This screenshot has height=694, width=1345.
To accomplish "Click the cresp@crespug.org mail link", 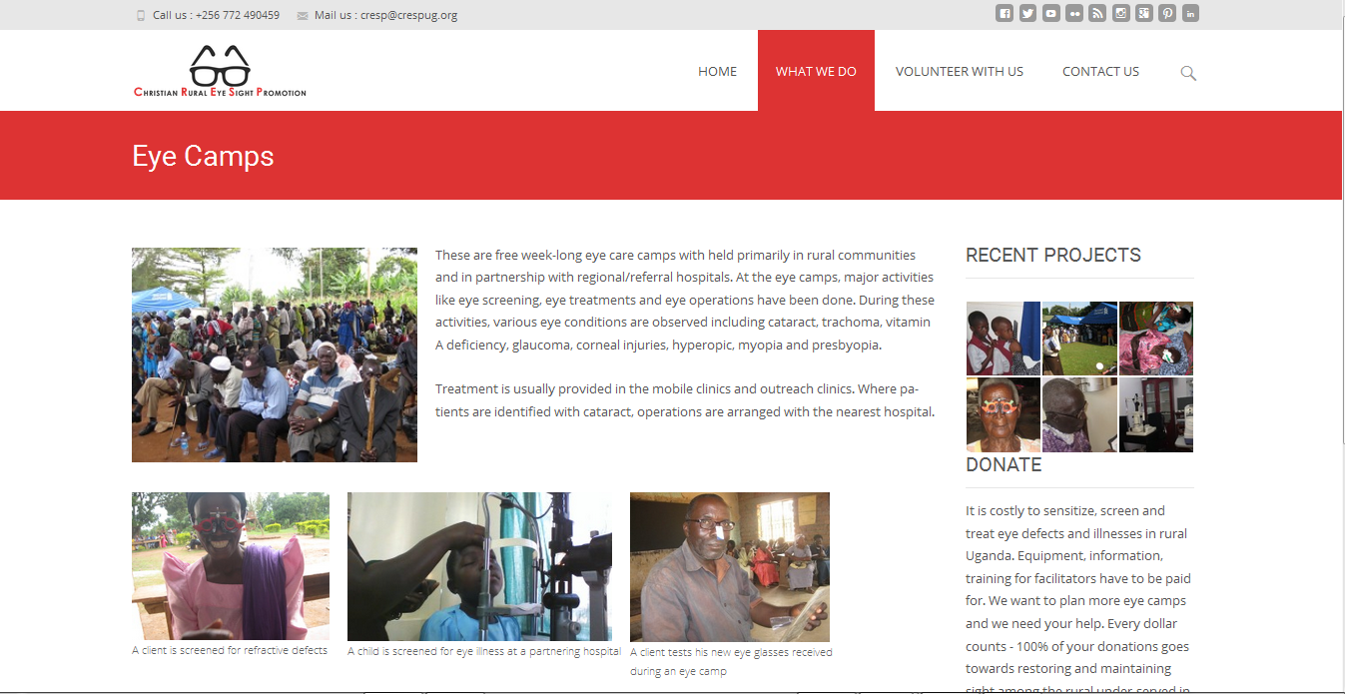I will pyautogui.click(x=408, y=15).
